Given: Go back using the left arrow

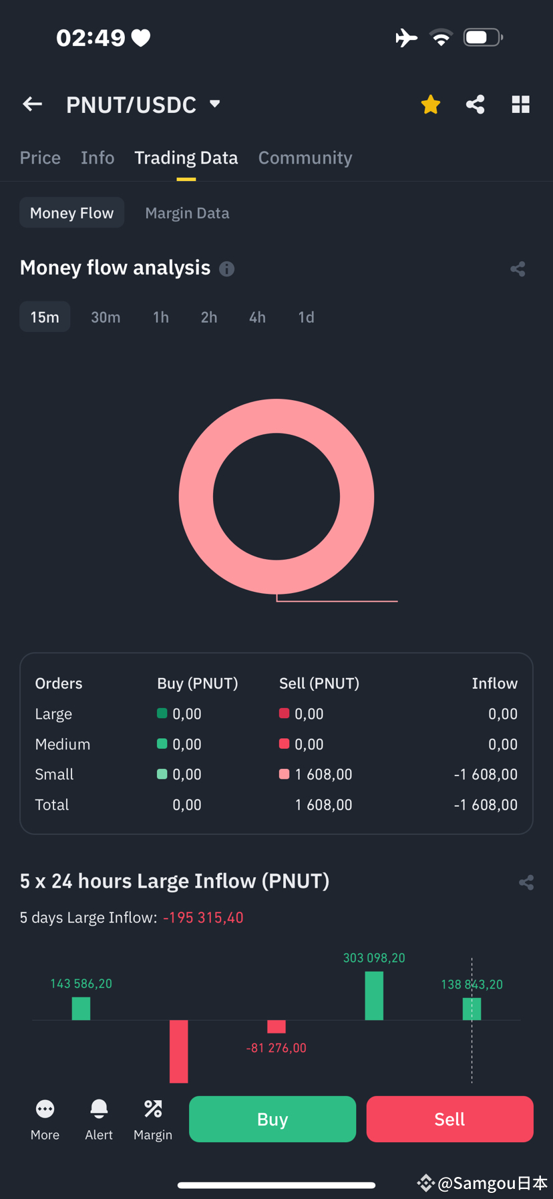Looking at the screenshot, I should coord(32,104).
